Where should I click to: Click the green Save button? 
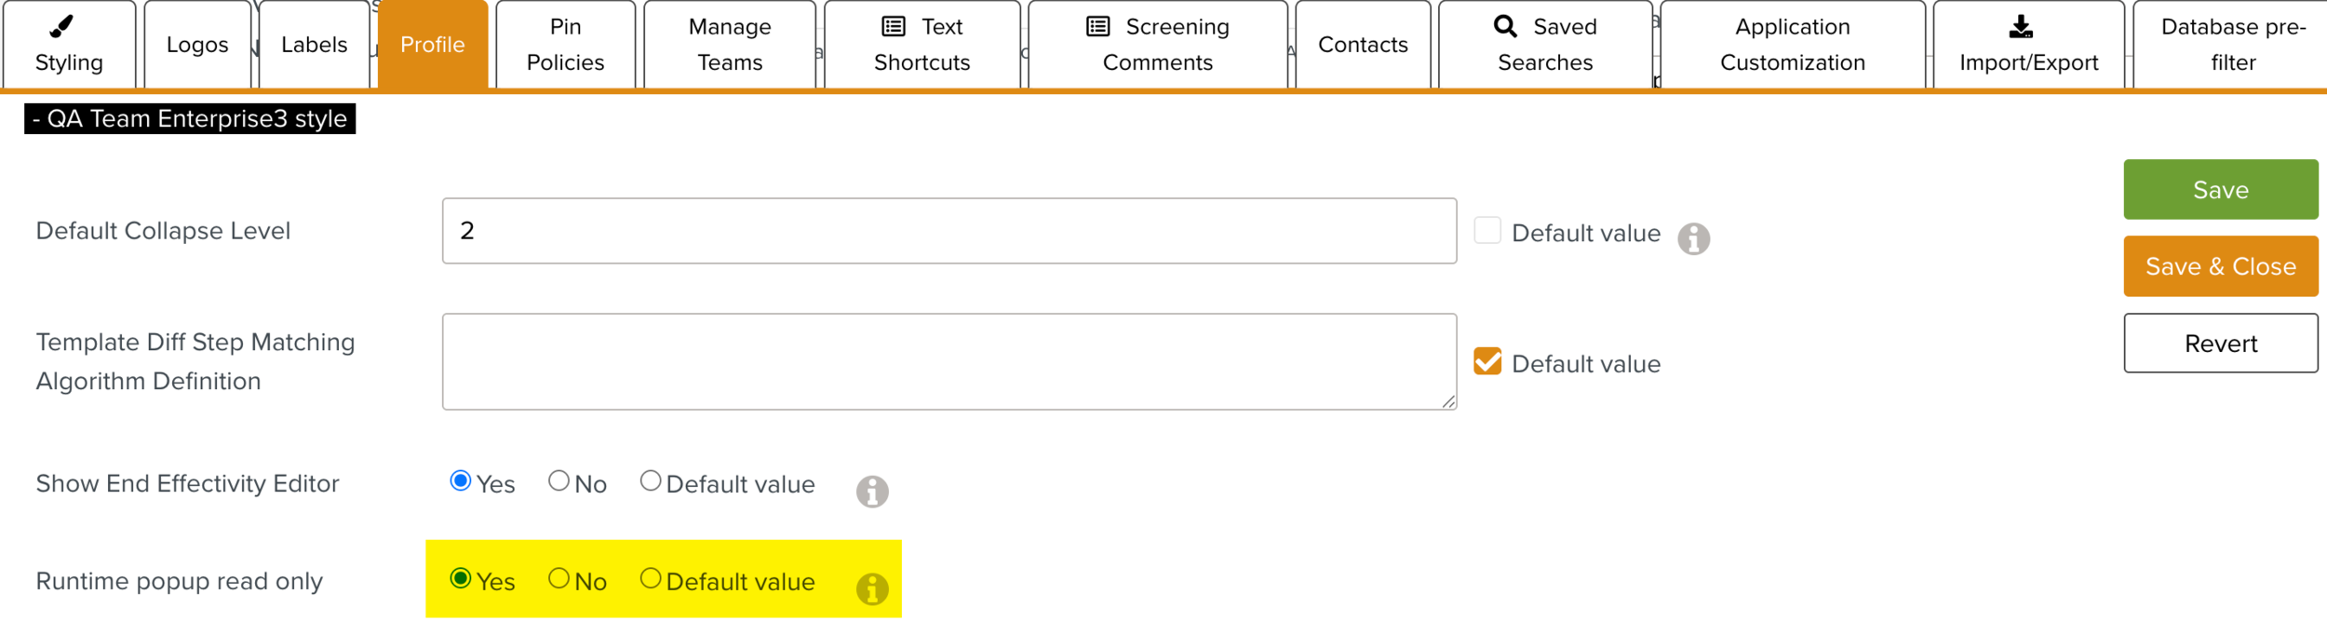tap(2220, 190)
